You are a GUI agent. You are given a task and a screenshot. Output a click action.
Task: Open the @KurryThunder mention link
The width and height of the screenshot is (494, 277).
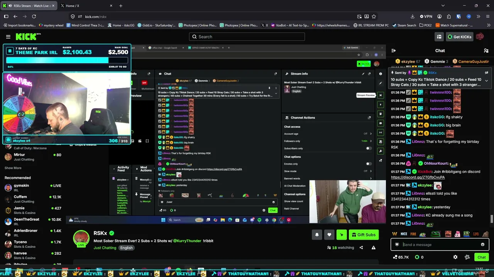click(187, 241)
